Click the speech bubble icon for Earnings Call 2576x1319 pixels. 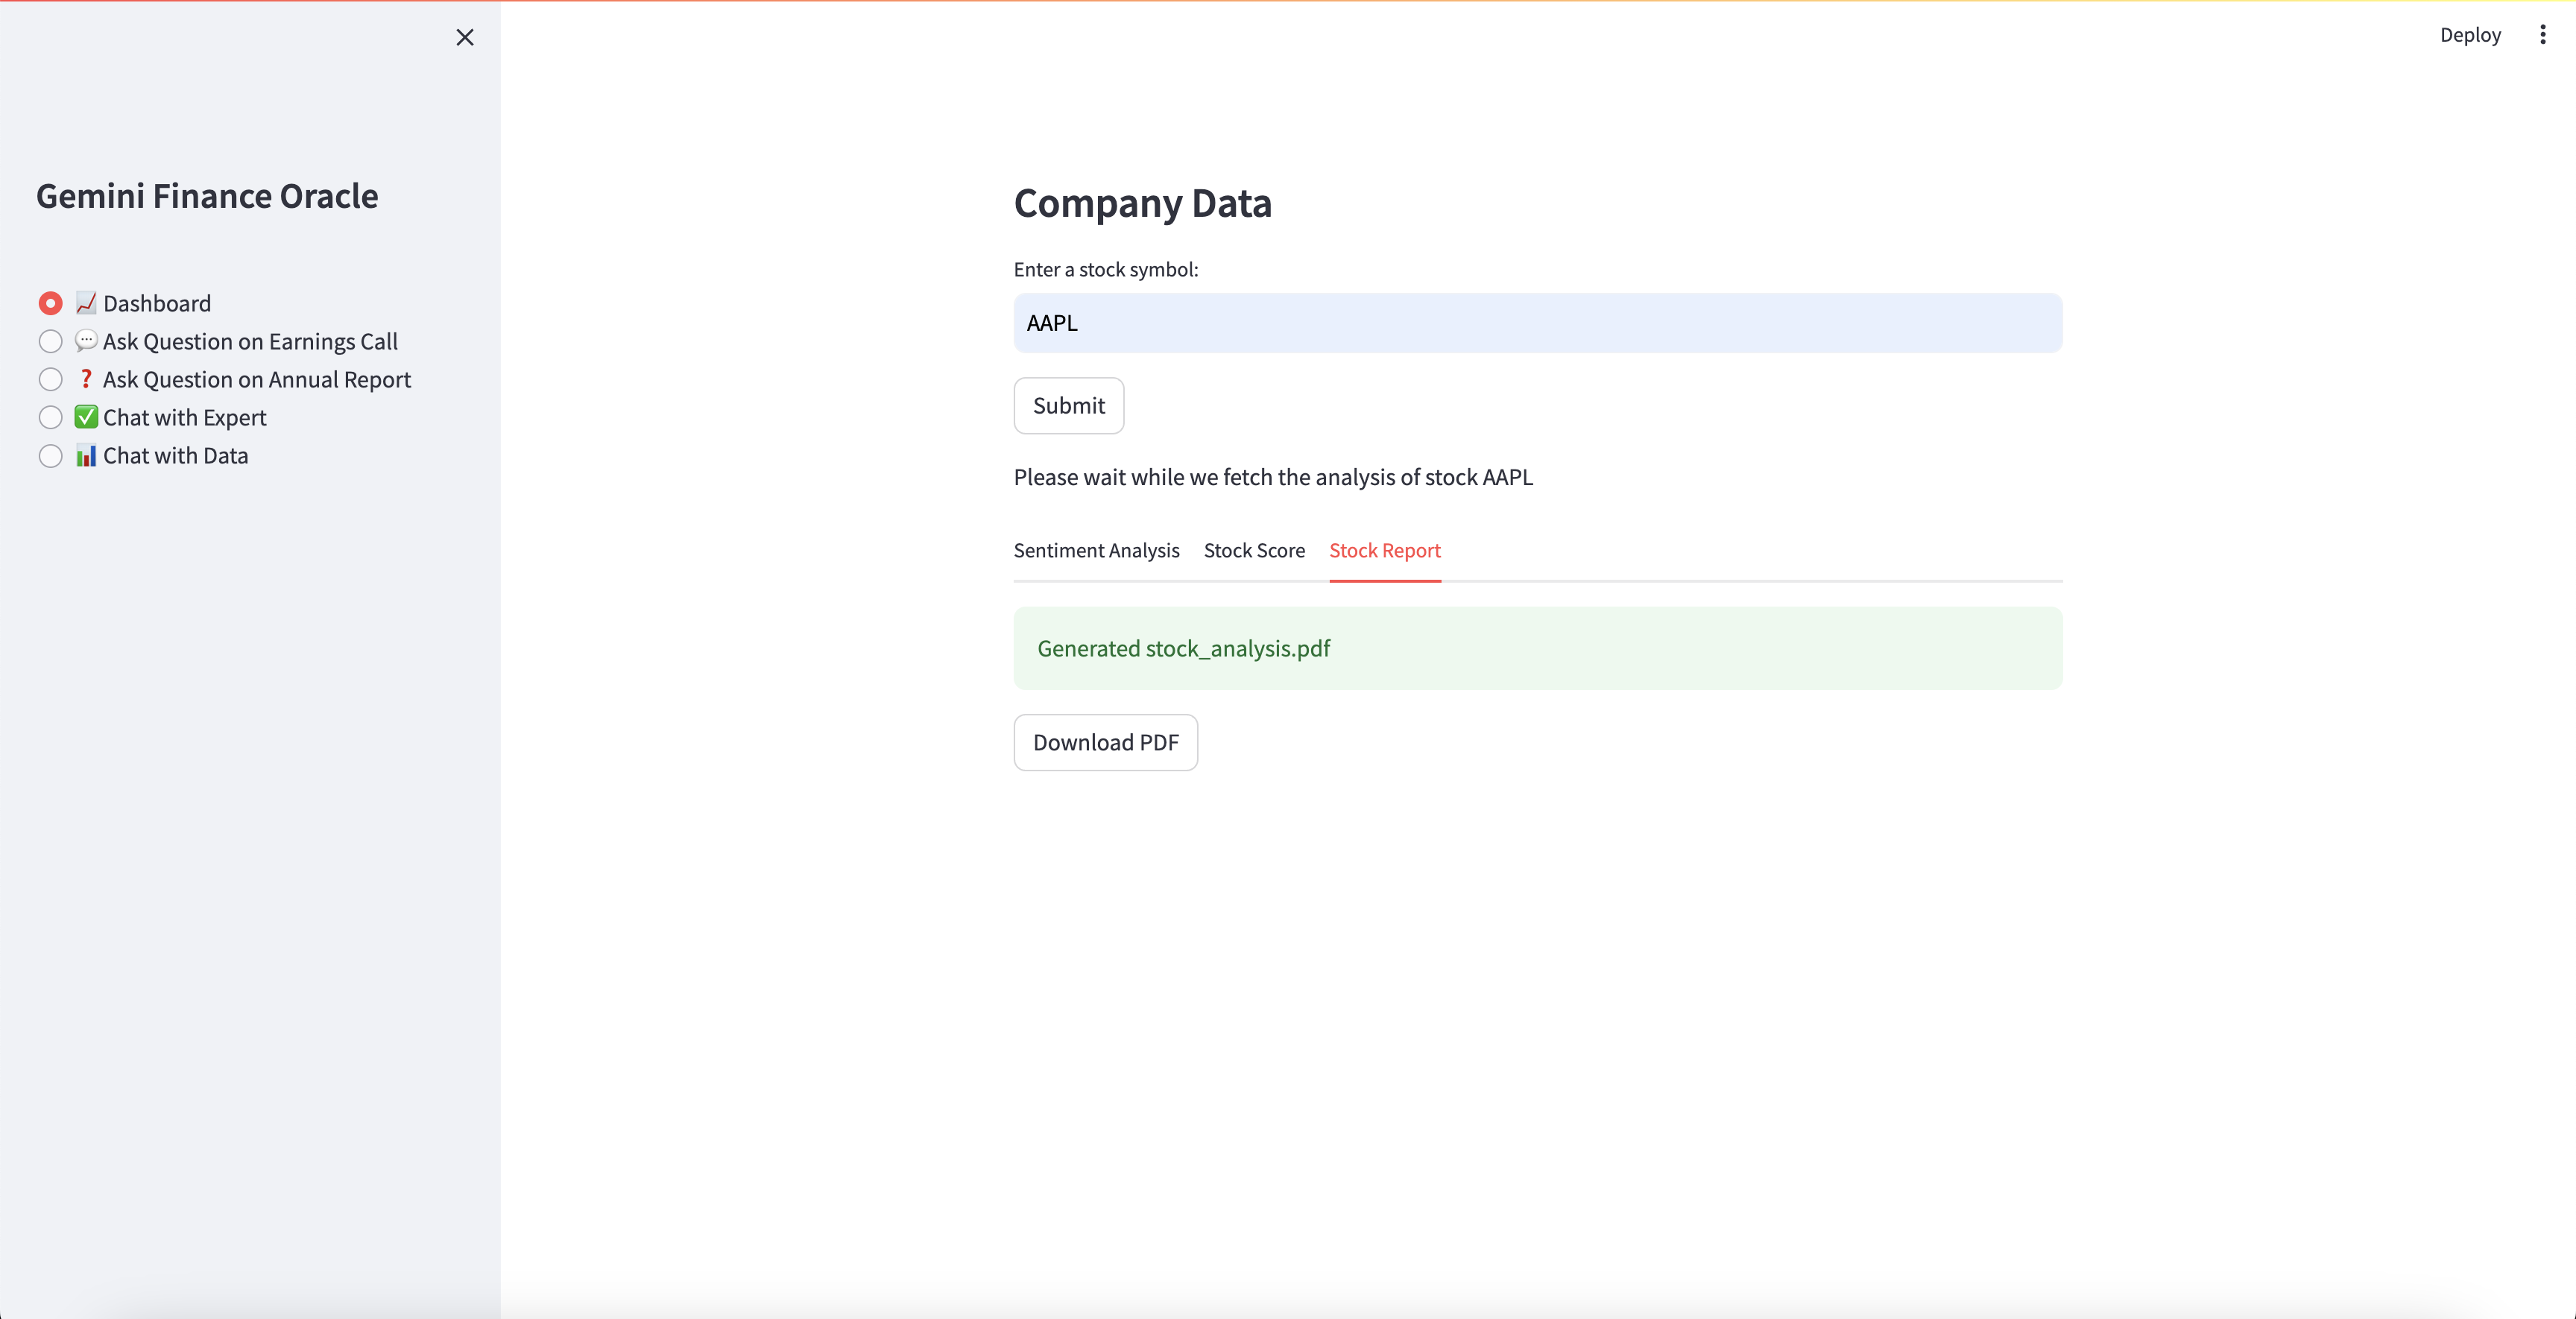click(x=86, y=341)
